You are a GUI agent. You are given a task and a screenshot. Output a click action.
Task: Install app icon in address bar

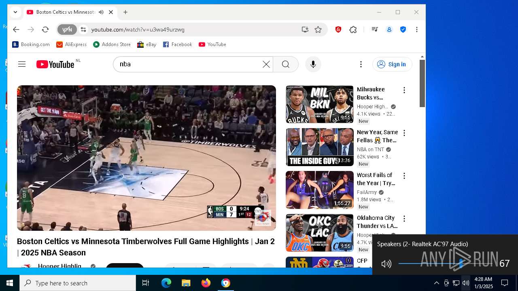pos(305,30)
